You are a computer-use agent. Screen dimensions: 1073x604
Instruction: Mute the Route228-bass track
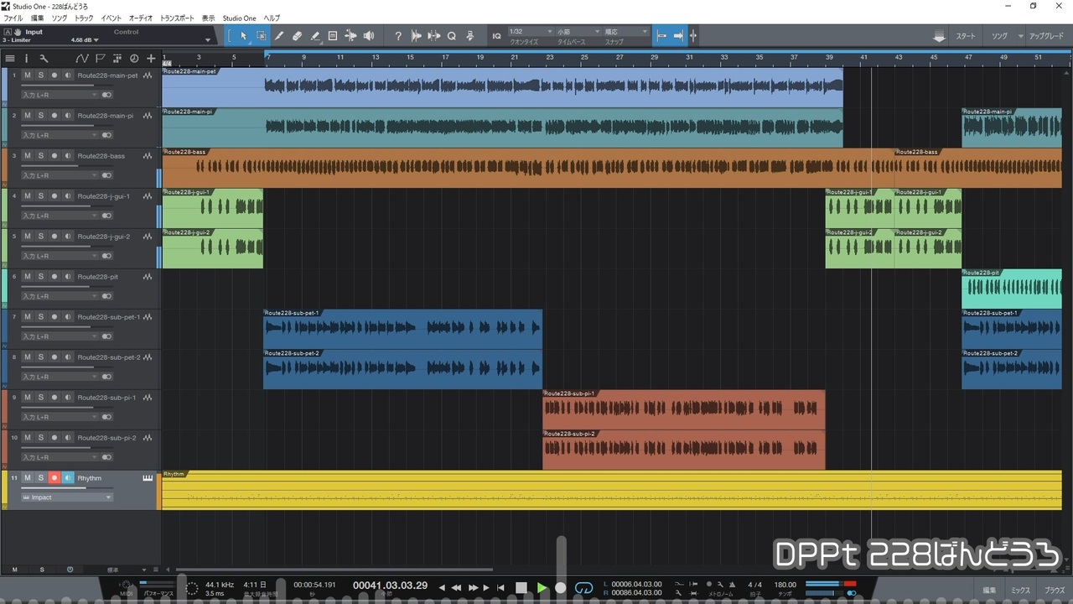(x=27, y=156)
